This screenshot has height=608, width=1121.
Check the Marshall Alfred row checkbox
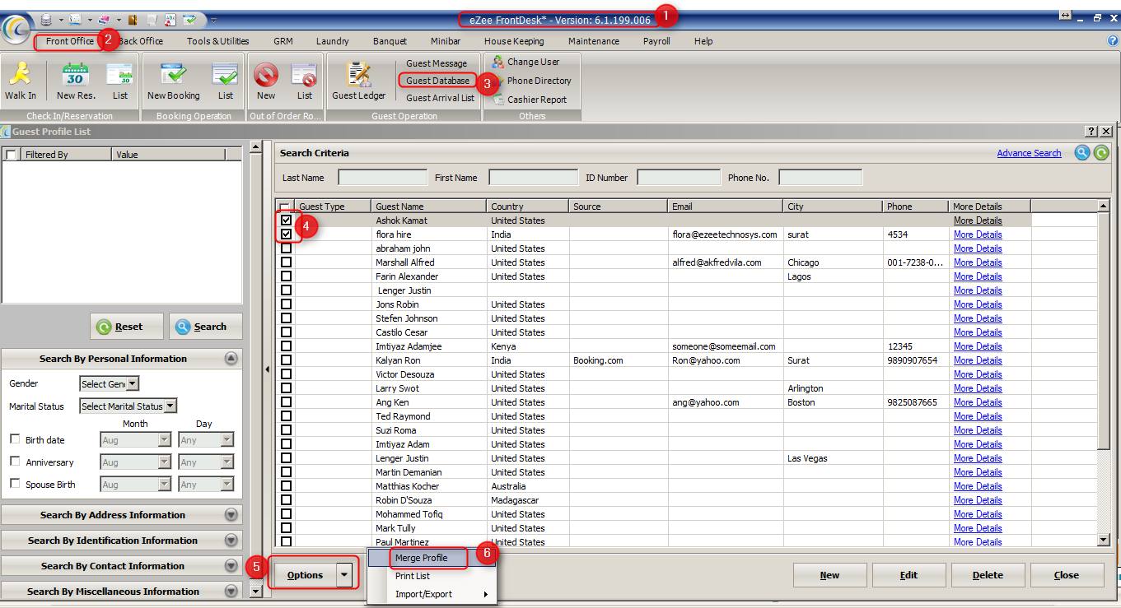point(286,262)
